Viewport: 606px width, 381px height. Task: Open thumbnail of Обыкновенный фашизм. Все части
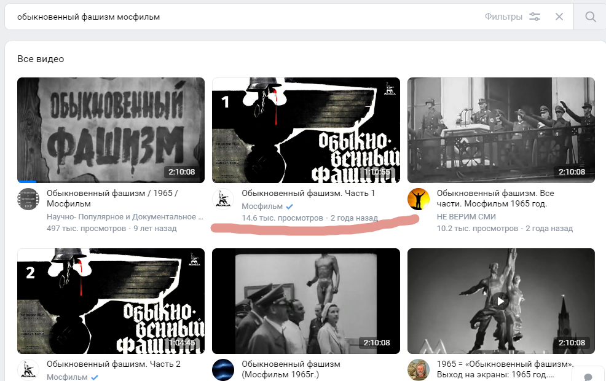click(502, 130)
